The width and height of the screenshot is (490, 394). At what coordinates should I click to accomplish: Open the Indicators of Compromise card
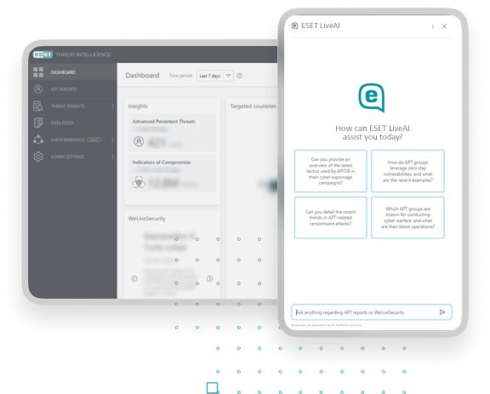(172, 174)
